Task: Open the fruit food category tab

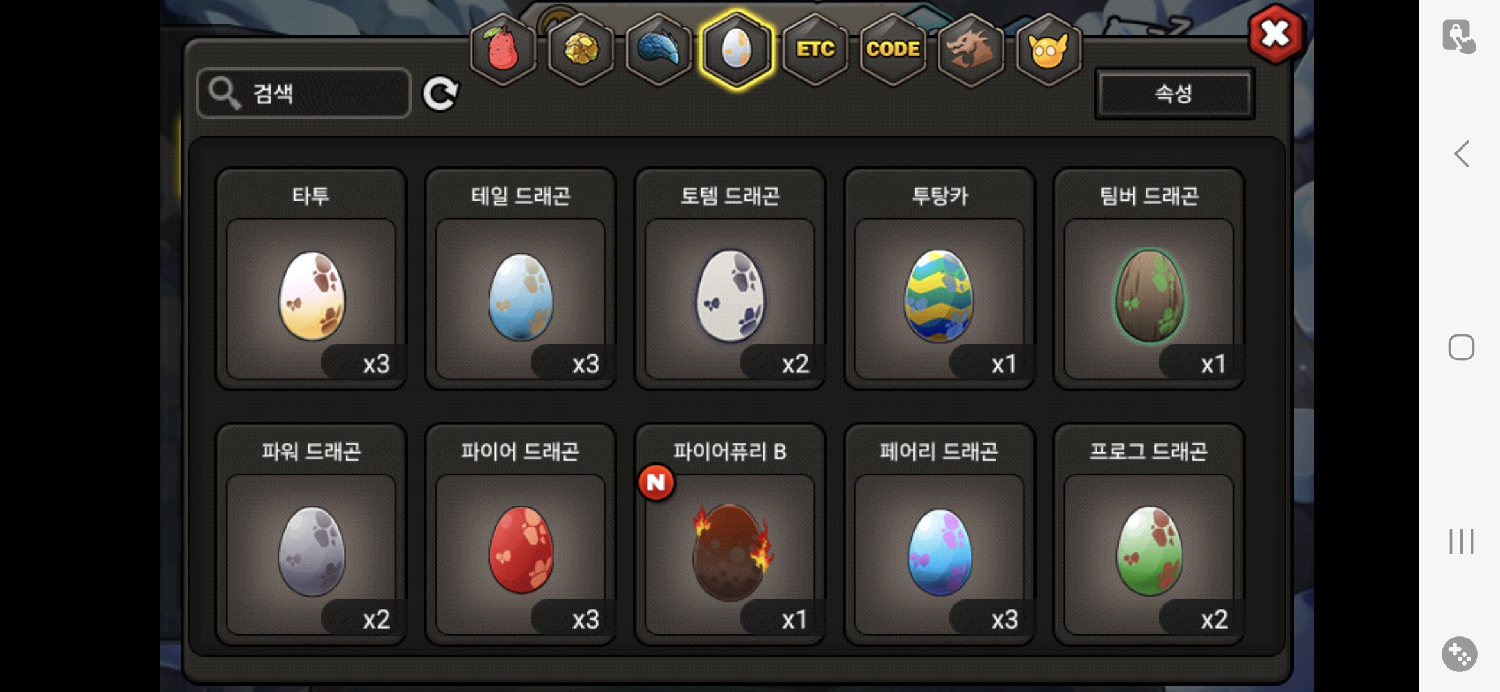Action: 503,49
